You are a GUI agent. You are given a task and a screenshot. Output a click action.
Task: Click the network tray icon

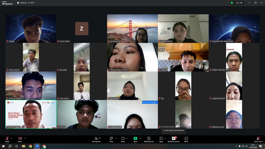(x=243, y=146)
